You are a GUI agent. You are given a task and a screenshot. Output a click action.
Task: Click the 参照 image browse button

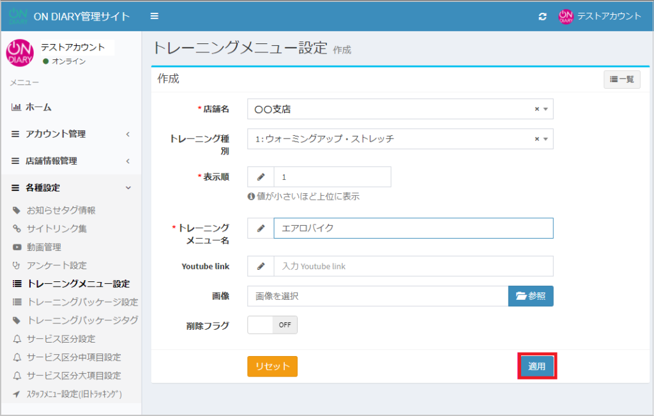tap(531, 296)
